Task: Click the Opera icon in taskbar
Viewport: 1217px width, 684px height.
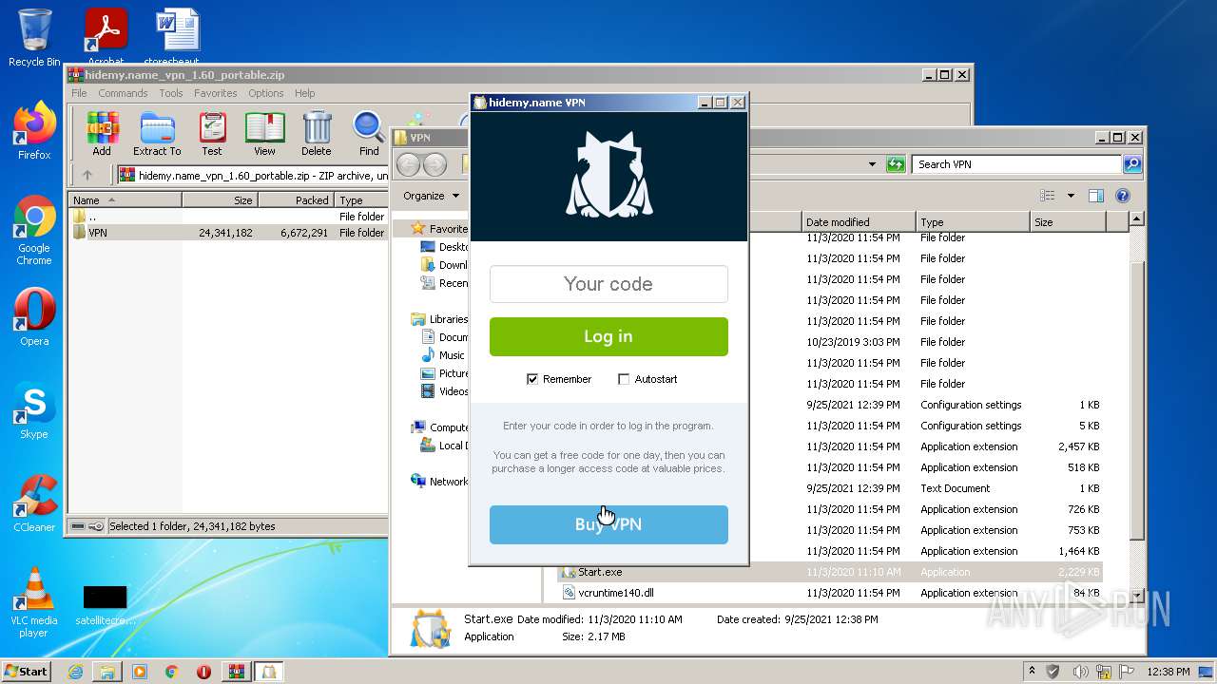Action: coord(203,672)
